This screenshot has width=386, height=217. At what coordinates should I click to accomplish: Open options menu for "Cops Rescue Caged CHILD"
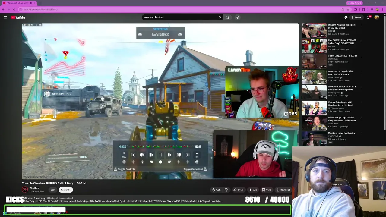coord(361,72)
